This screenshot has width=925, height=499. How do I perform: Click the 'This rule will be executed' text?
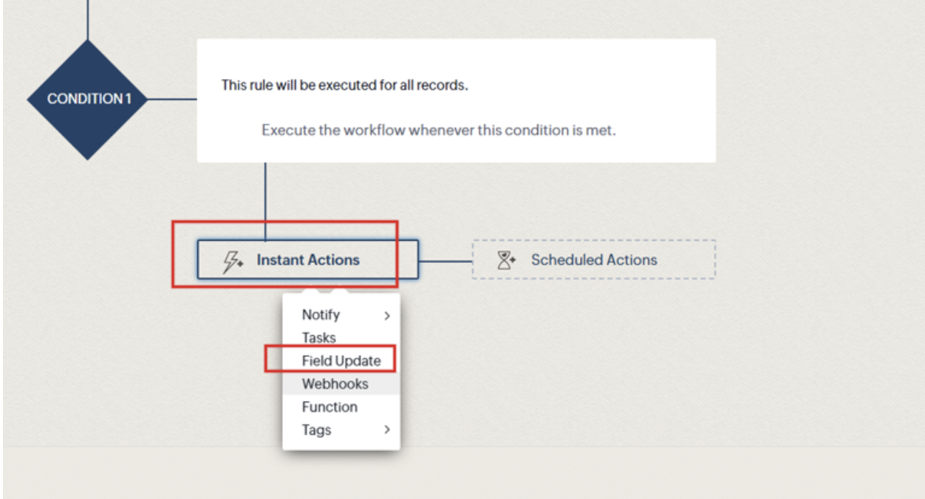pyautogui.click(x=344, y=85)
